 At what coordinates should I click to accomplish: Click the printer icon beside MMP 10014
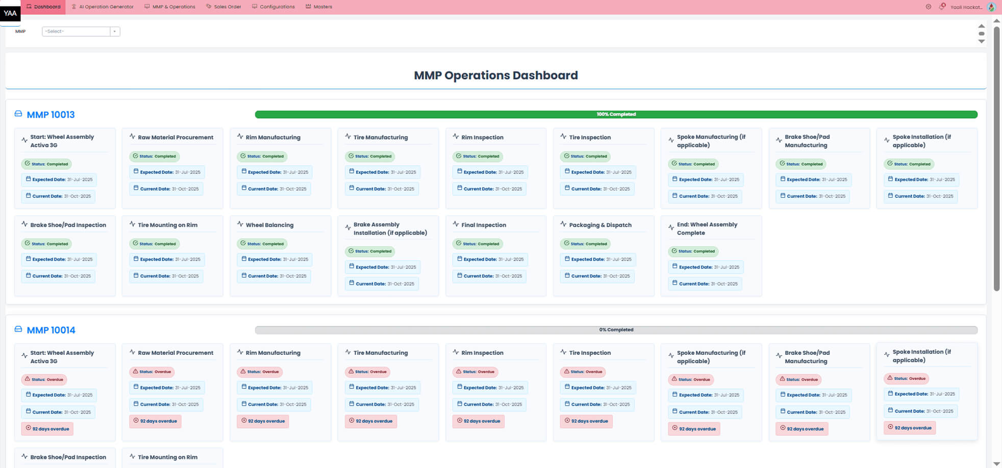pos(17,330)
